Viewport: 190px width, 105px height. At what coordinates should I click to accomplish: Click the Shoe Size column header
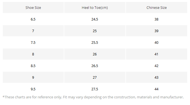[x=33, y=7]
